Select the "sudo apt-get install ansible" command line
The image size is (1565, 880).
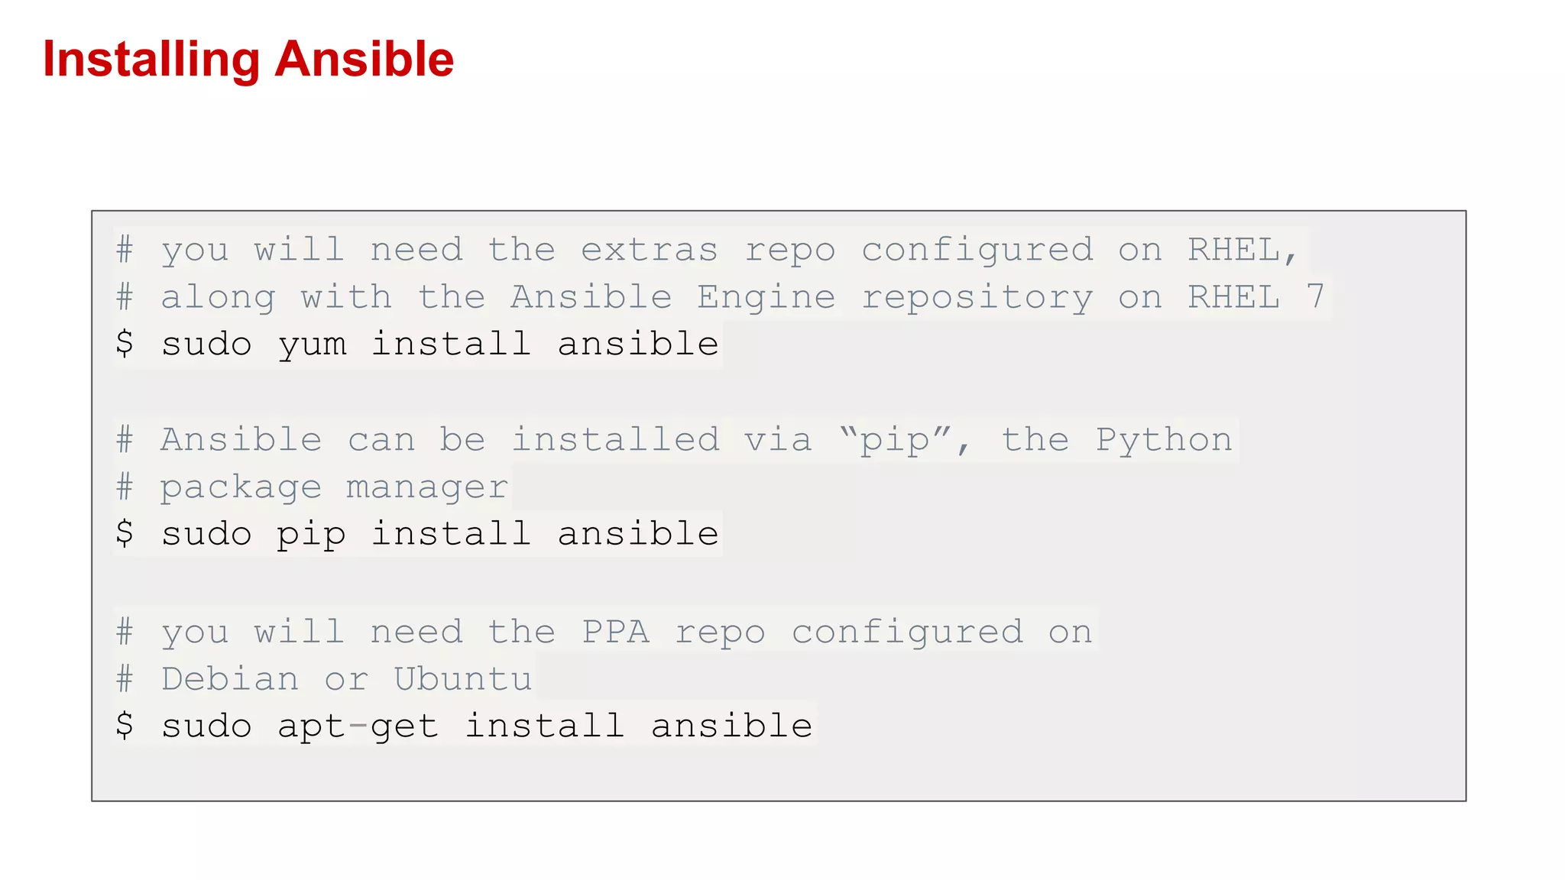464,725
